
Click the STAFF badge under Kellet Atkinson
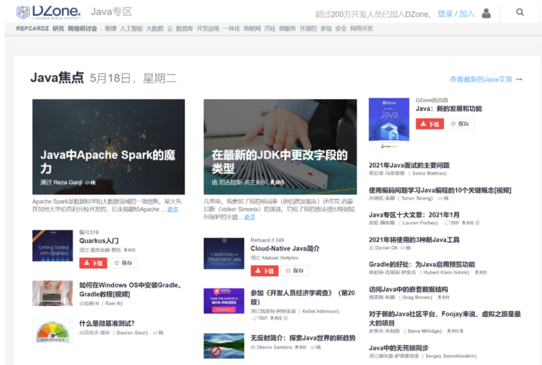point(259,318)
